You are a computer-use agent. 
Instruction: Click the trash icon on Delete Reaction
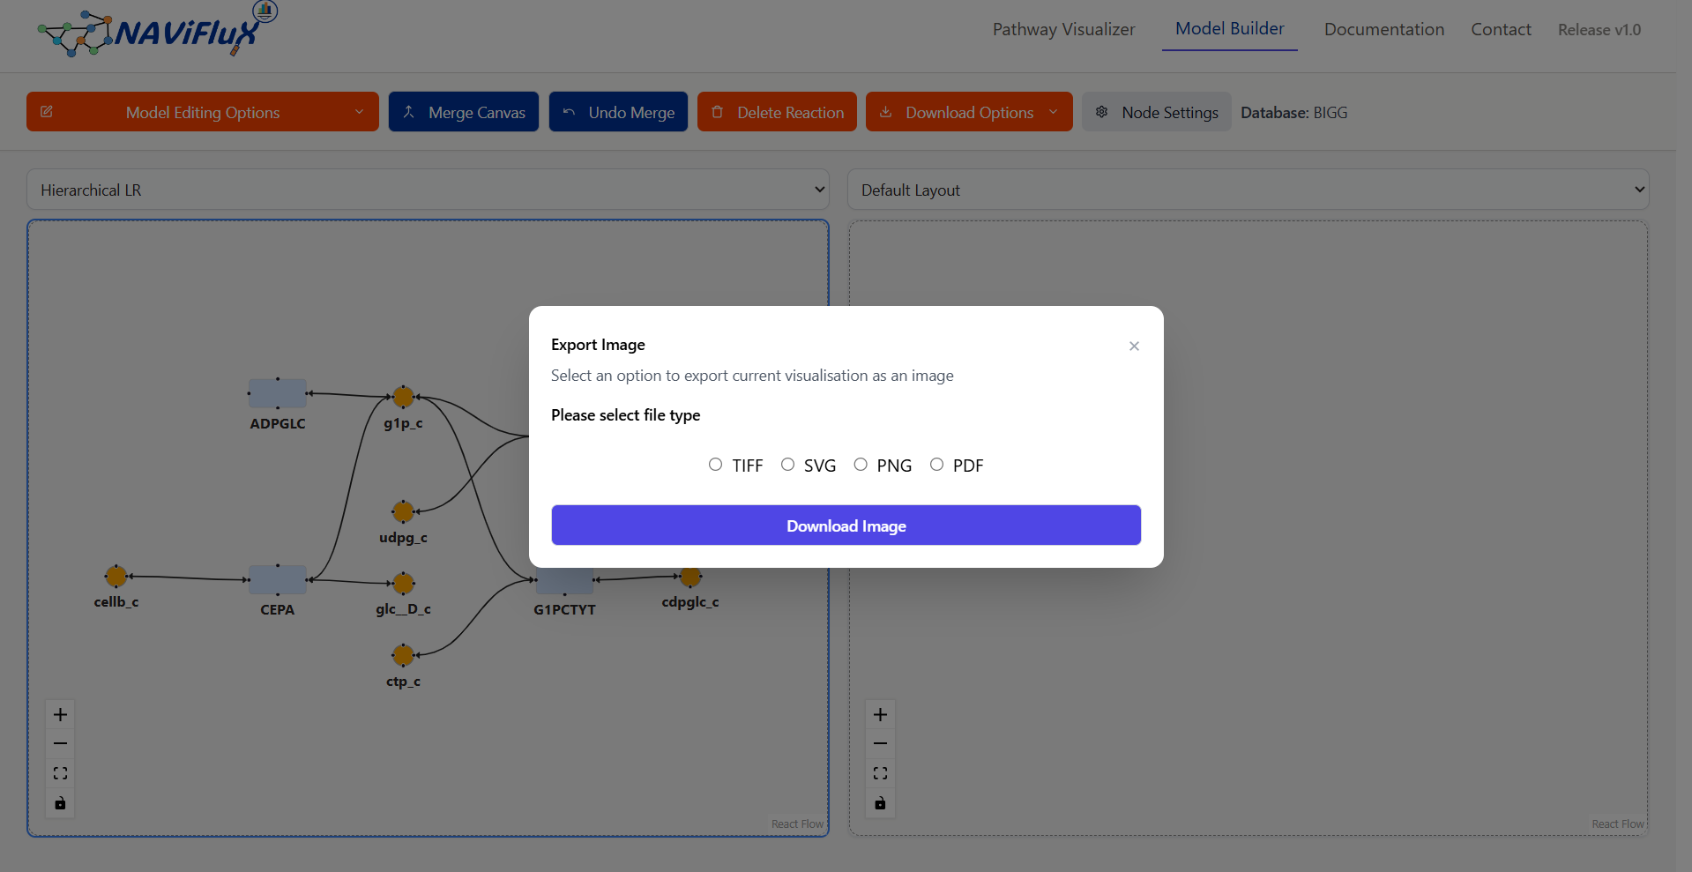click(x=717, y=112)
